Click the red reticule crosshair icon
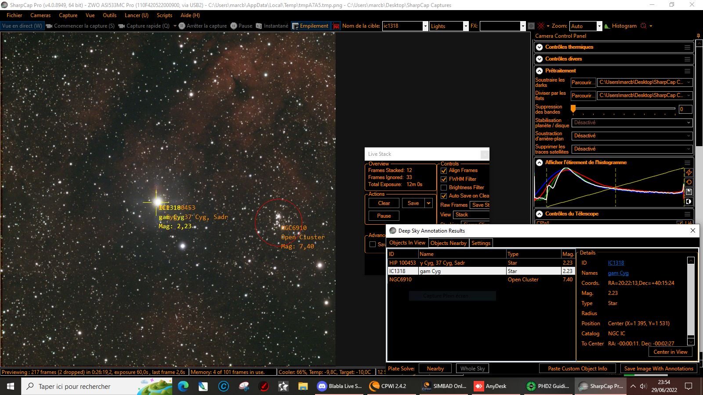703x395 pixels. [x=541, y=26]
